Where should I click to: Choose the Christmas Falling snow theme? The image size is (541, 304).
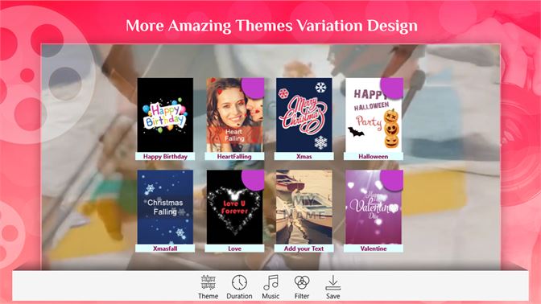click(x=165, y=207)
